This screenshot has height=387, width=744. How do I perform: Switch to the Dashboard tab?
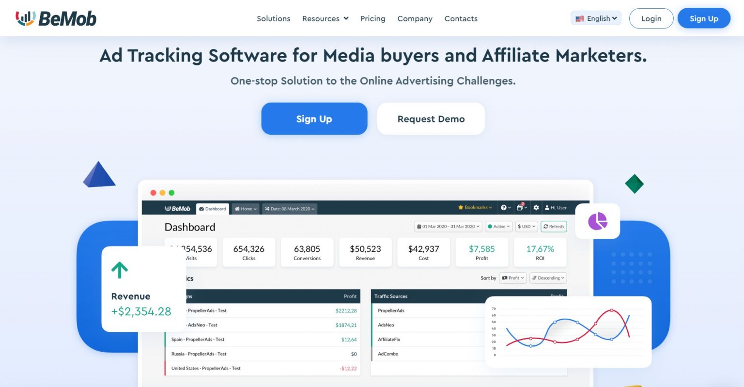(x=213, y=209)
